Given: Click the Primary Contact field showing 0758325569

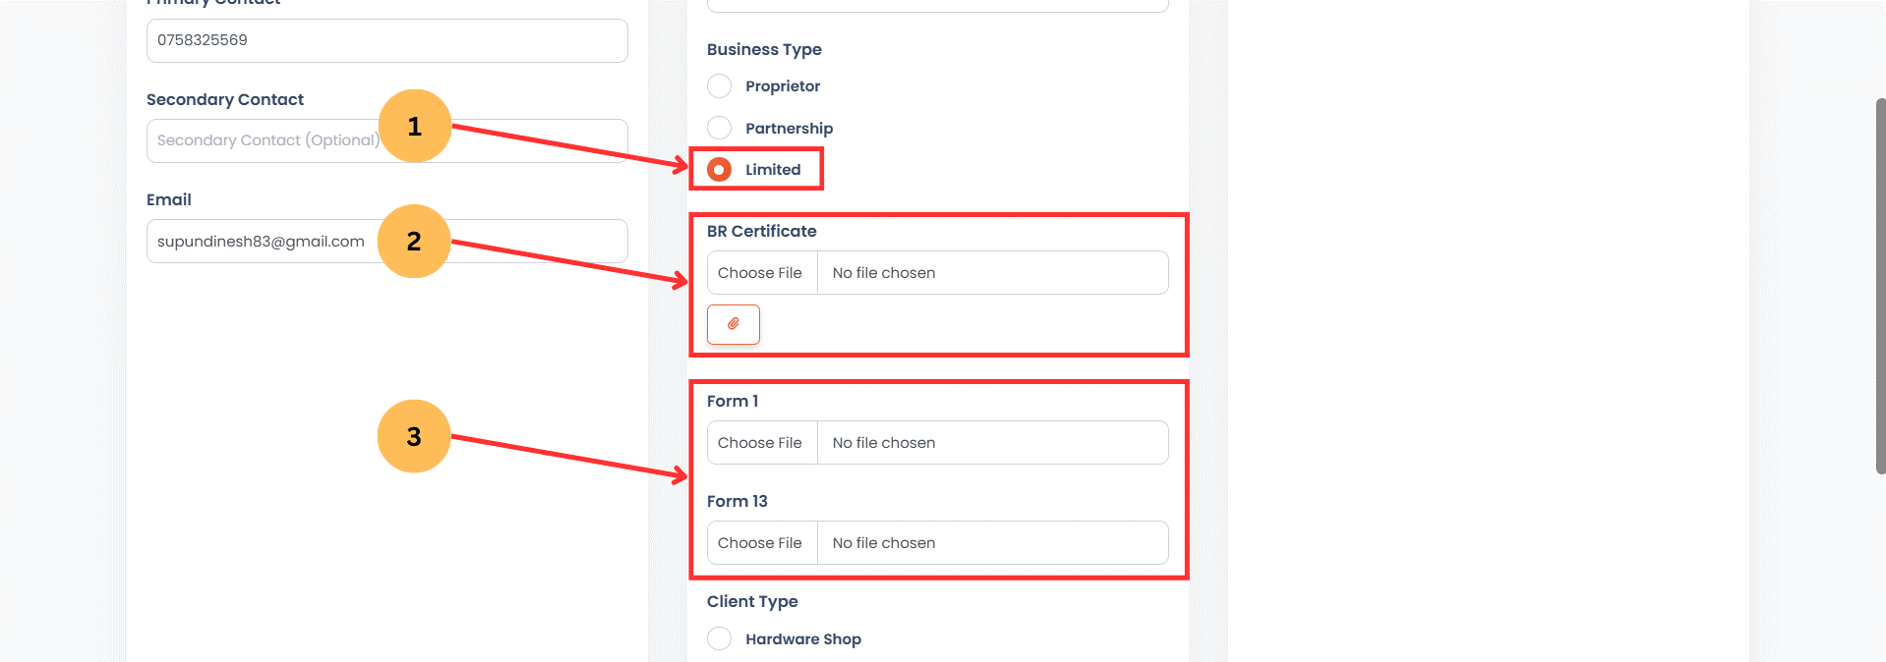Looking at the screenshot, I should tap(385, 40).
